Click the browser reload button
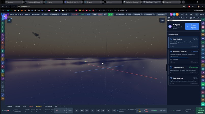205x114 pixels. coord(10,7)
